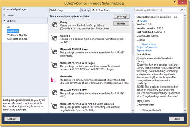Click the Update All button
This screenshot has width=190, height=127.
click(x=122, y=16)
